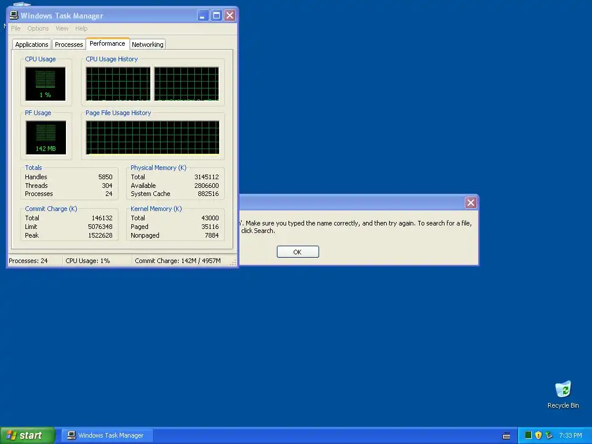
Task: Click the Task Manager title bar computer icon
Action: [x=14, y=15]
